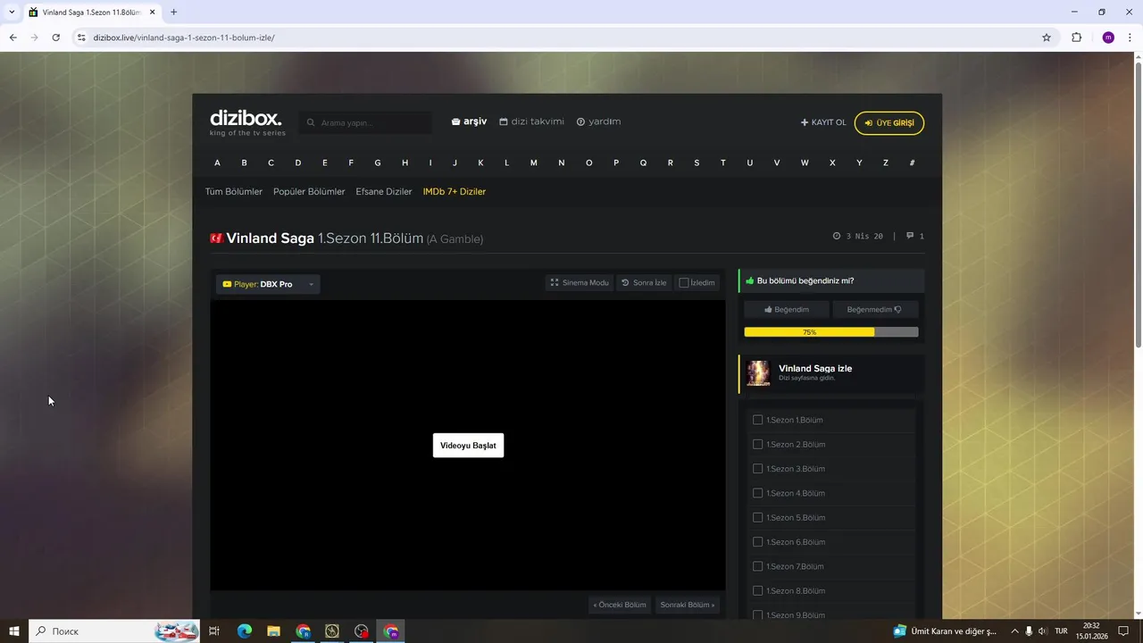The height and width of the screenshot is (643, 1143).
Task: Close the Vinland Saga browser tab
Action: pos(152,13)
